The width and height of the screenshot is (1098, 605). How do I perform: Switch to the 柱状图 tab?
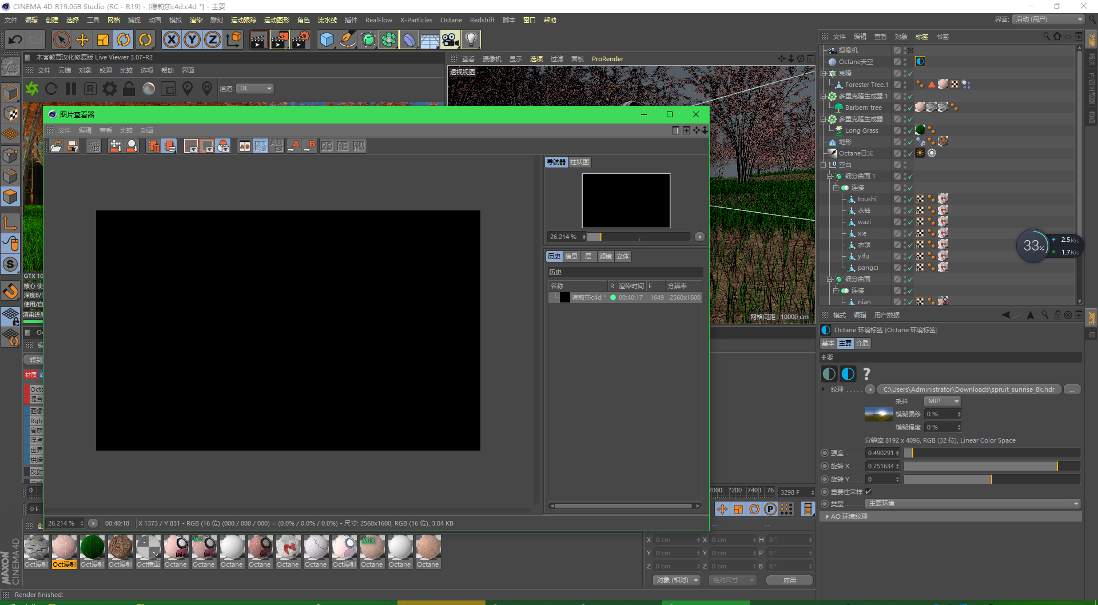pos(579,162)
